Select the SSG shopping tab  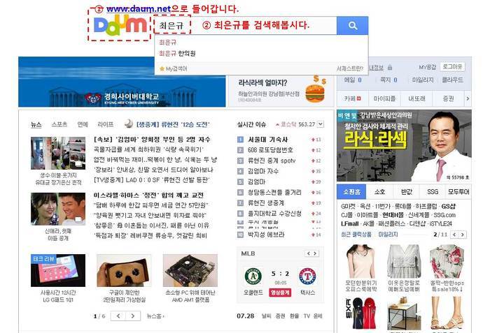(x=433, y=192)
